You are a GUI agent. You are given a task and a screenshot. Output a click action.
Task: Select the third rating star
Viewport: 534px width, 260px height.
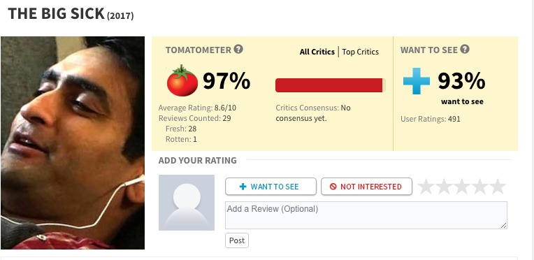[x=462, y=187]
